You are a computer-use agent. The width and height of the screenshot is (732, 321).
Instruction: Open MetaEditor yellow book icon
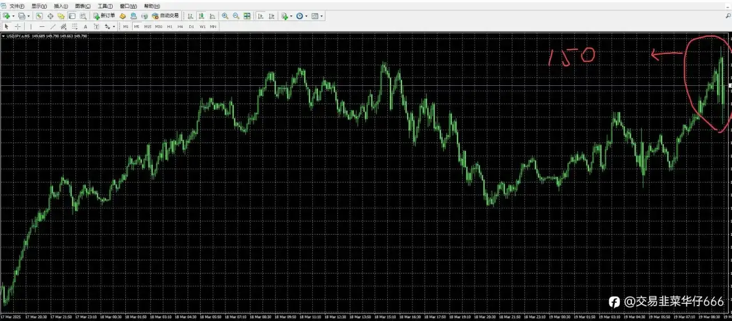click(x=122, y=16)
